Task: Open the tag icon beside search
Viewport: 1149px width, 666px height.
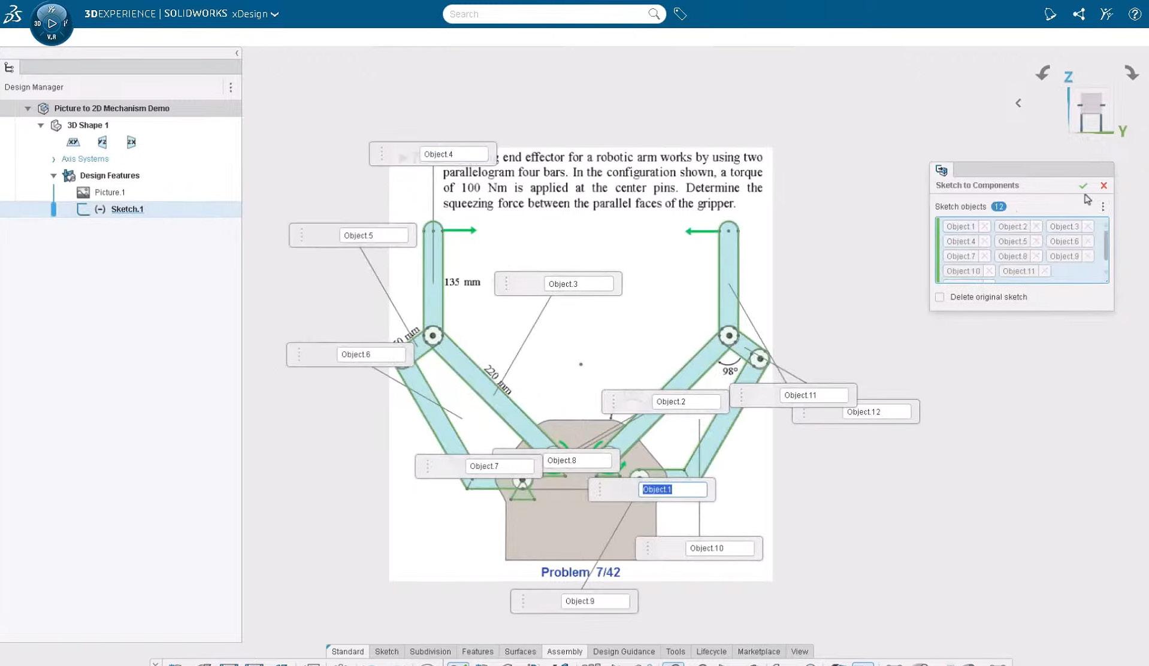Action: [x=680, y=14]
